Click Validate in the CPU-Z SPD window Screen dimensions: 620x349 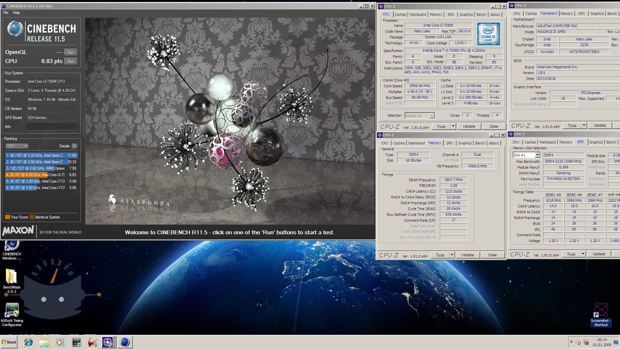click(x=599, y=254)
